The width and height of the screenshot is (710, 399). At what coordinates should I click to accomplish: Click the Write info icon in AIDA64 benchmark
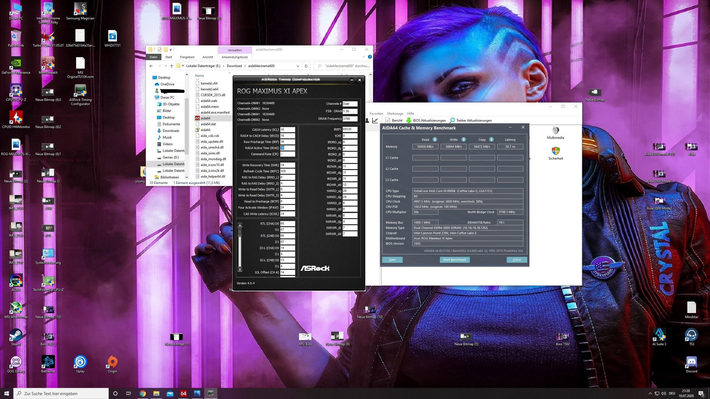(464, 139)
